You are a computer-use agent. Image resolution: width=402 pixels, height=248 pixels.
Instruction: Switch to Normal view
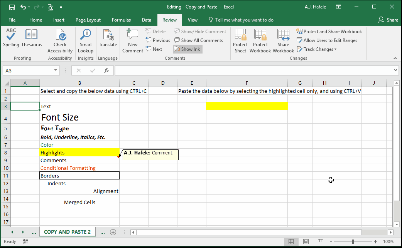(x=291, y=241)
